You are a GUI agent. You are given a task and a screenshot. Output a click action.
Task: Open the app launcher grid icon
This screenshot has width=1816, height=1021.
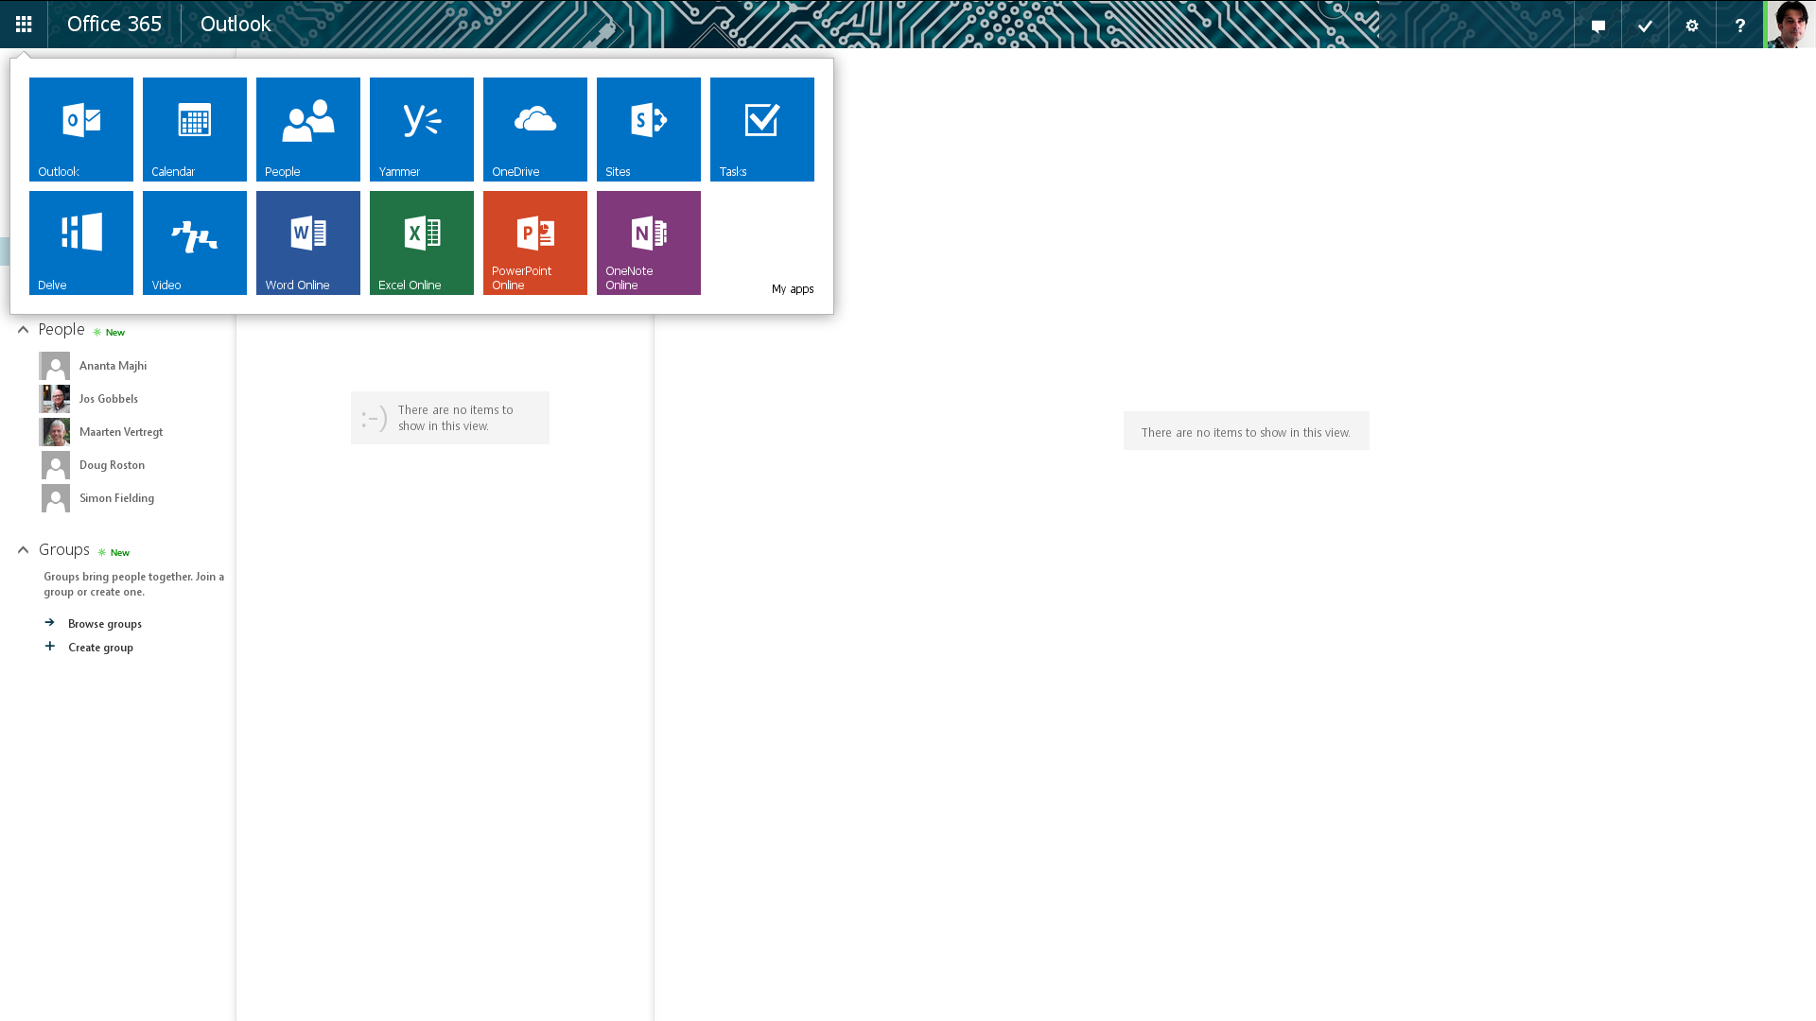[x=24, y=25]
